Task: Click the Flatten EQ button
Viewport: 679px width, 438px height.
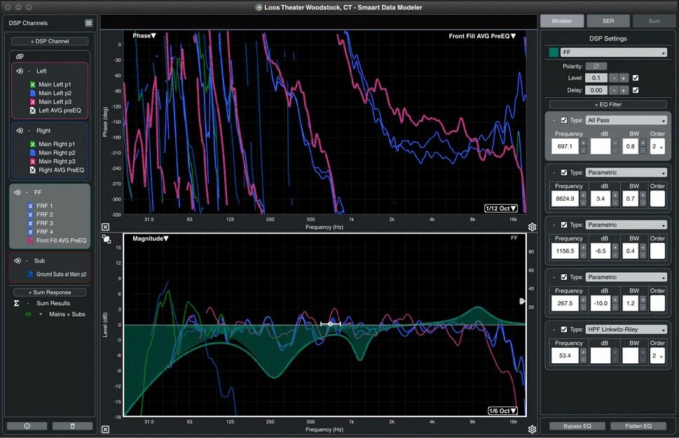Action: [638, 426]
